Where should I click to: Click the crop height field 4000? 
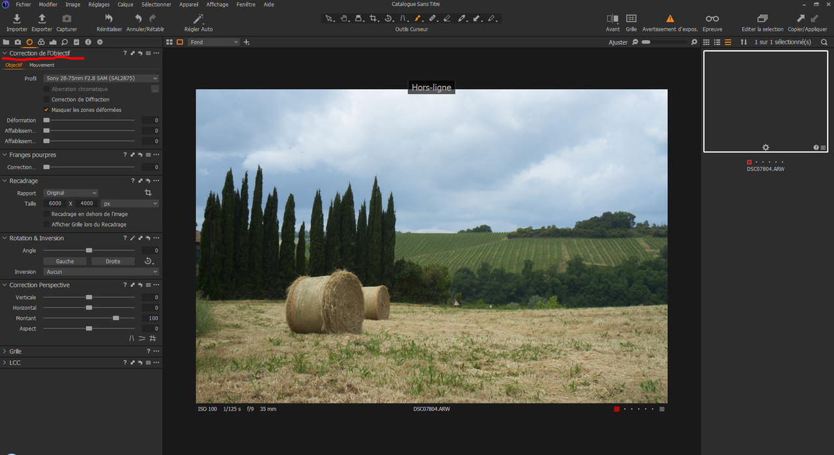pyautogui.click(x=87, y=204)
